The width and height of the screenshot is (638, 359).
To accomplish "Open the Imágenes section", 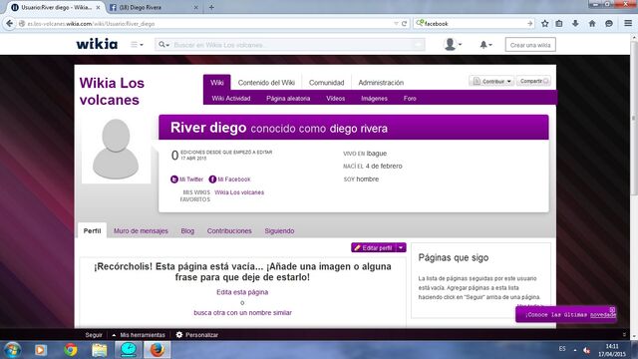I will click(x=374, y=98).
